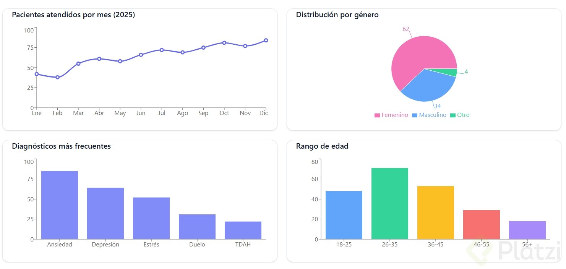
Task: Click the pie value label 4
Action: 466,72
